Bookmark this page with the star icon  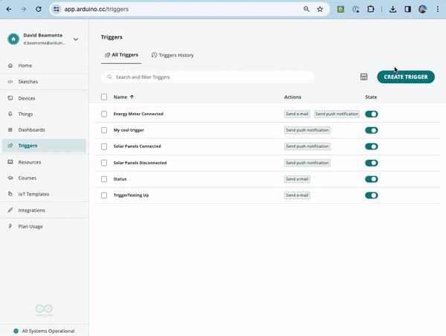[320, 9]
